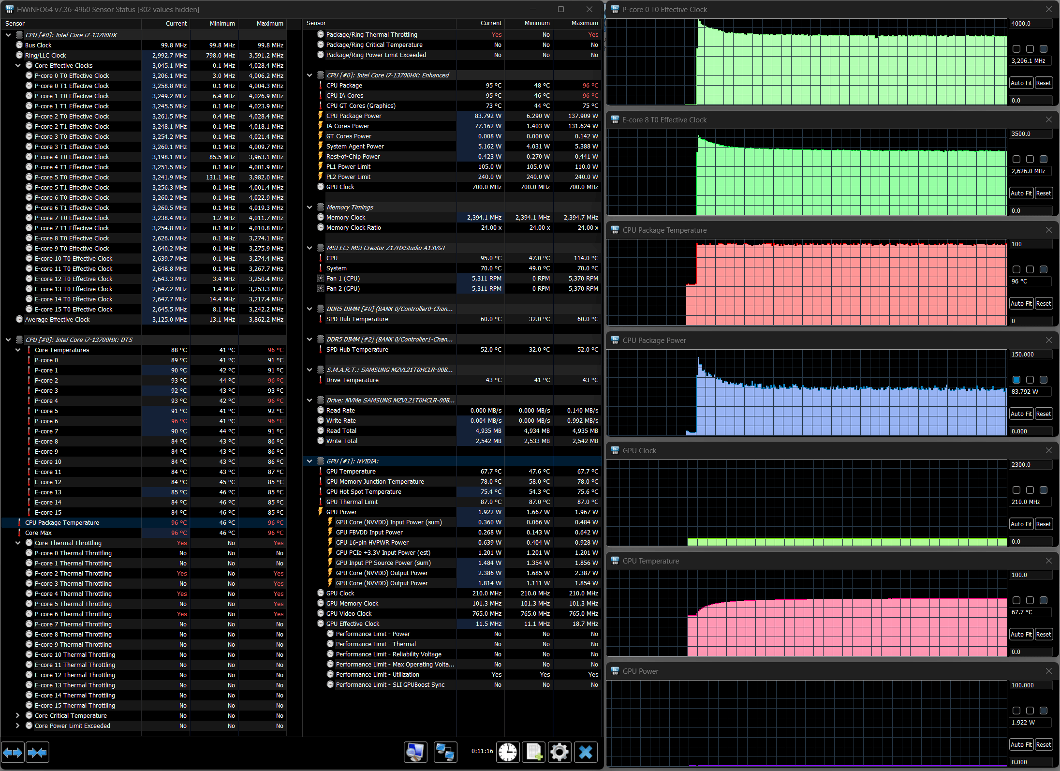The width and height of the screenshot is (1060, 771).
Task: Uncheck the blue checkbox in CPU Package Power graph
Action: (1016, 380)
